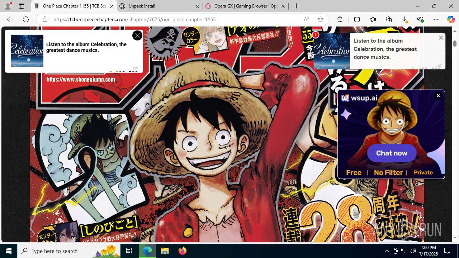
Task: Open left 'Listen to the album Celebration' ad text
Action: [x=86, y=47]
